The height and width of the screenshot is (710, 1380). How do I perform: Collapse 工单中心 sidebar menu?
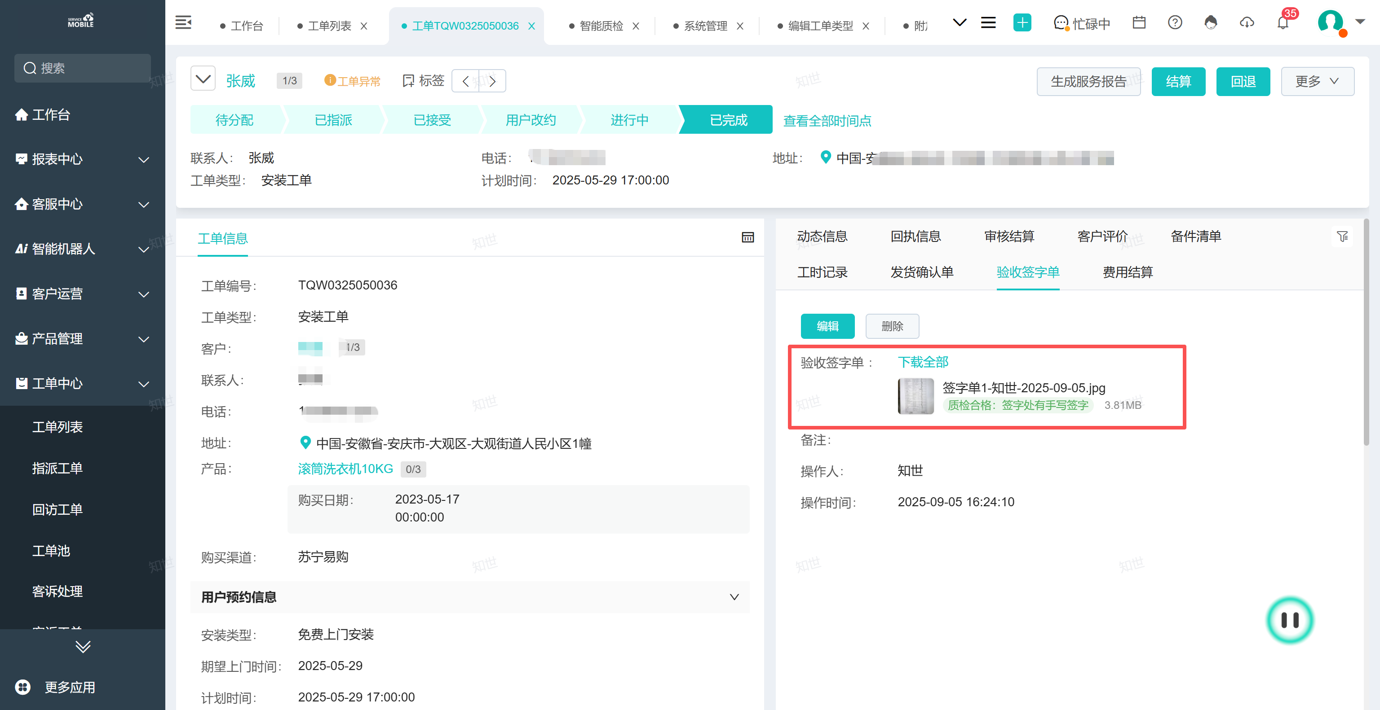pos(83,384)
